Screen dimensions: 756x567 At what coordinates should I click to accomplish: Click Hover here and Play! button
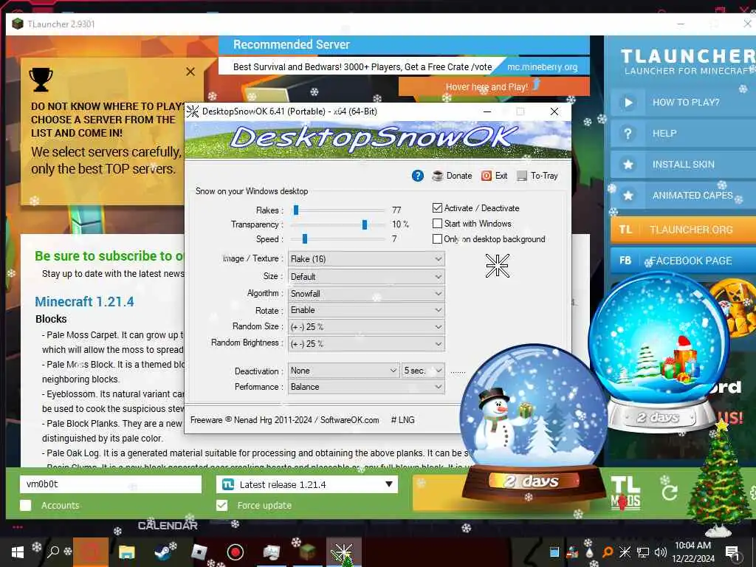[x=494, y=87]
